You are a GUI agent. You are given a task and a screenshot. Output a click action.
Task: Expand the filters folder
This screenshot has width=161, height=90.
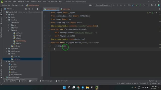[6, 17]
